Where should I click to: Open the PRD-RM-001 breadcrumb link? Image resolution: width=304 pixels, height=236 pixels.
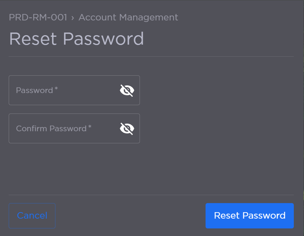(x=38, y=17)
